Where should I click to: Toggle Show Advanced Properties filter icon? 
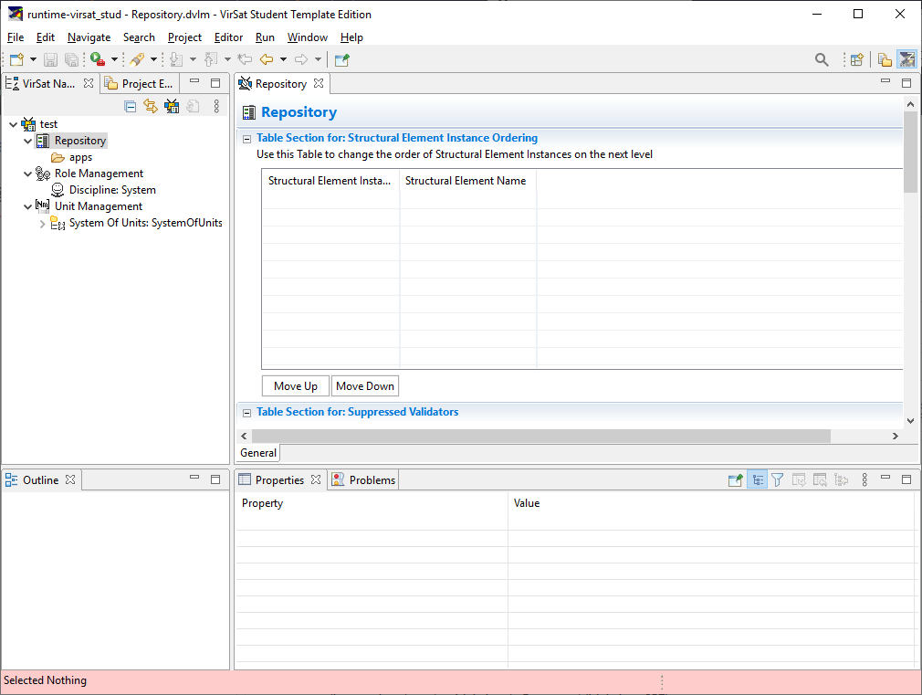click(x=778, y=480)
